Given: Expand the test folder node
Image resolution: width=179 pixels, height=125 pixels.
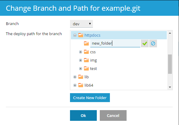Looking at the screenshot, I should pyautogui.click(x=81, y=68).
